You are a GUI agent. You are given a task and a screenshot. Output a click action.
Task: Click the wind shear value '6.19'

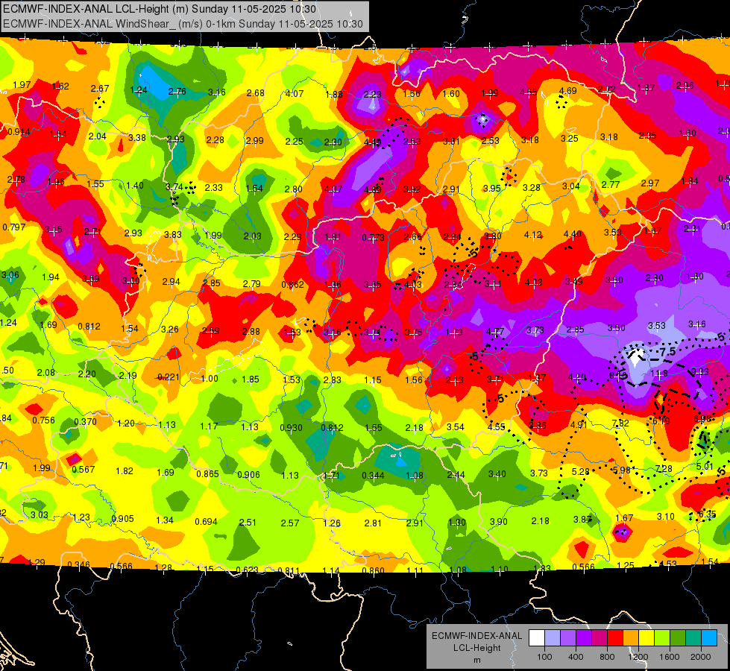(661, 420)
